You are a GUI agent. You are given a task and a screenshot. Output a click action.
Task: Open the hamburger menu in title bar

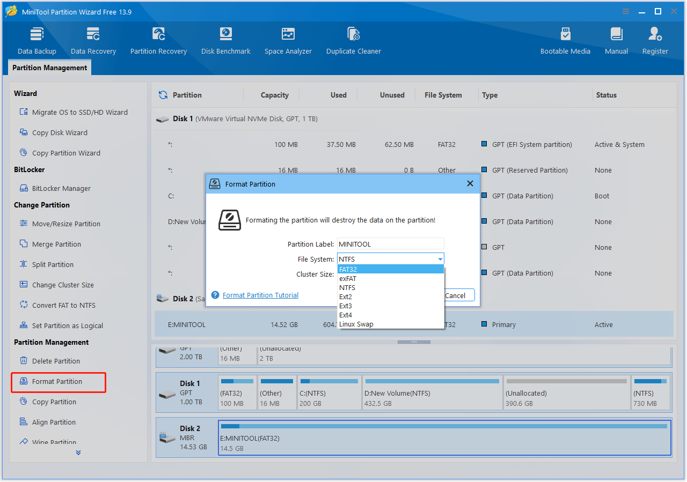pyautogui.click(x=626, y=11)
